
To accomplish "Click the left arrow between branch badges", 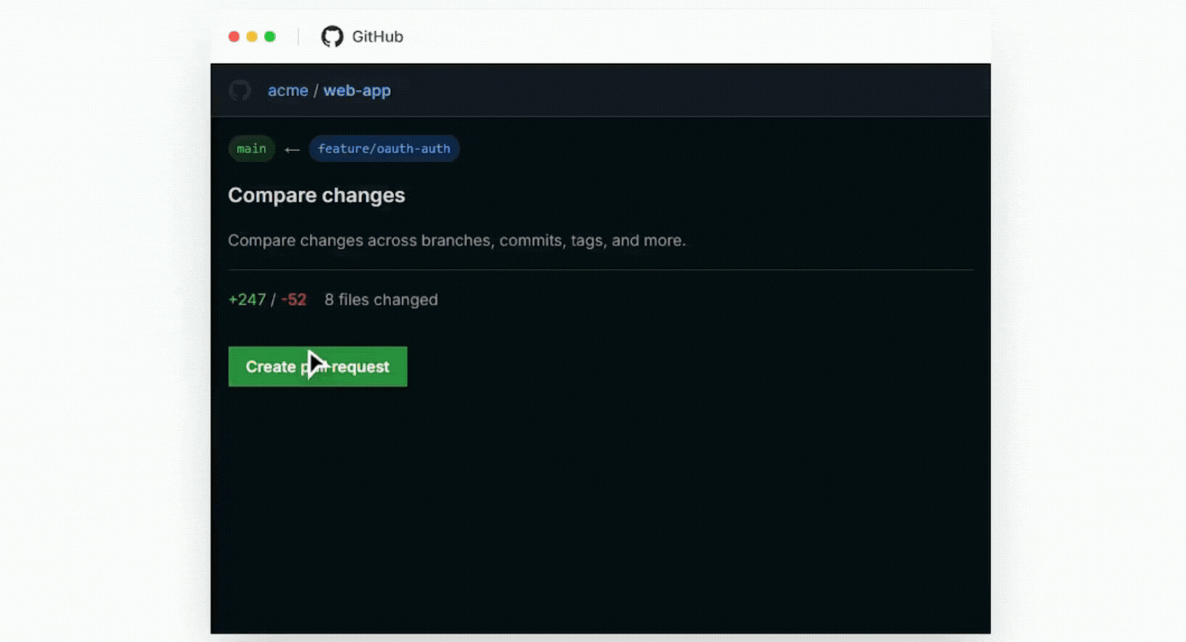I will (292, 150).
